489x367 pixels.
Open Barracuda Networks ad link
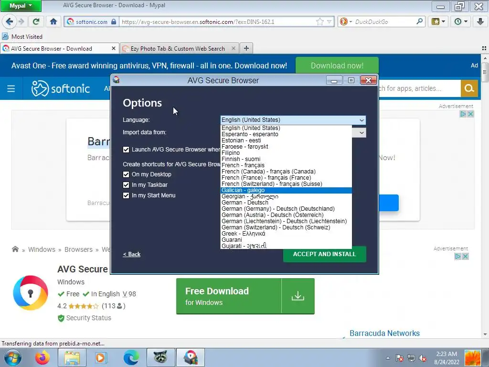tap(384, 333)
